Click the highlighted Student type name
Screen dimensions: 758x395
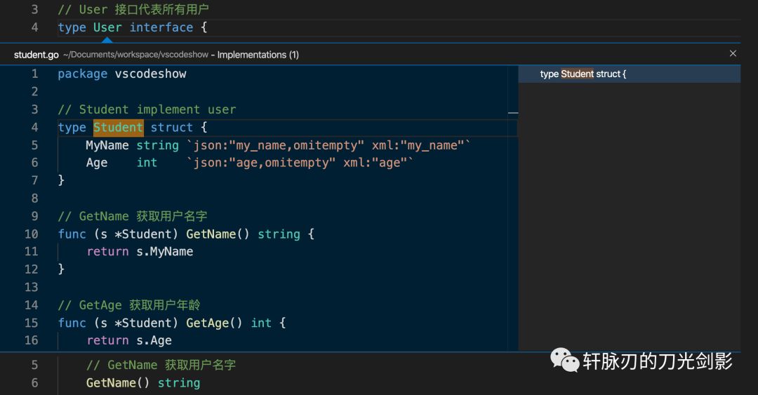pyautogui.click(x=119, y=128)
